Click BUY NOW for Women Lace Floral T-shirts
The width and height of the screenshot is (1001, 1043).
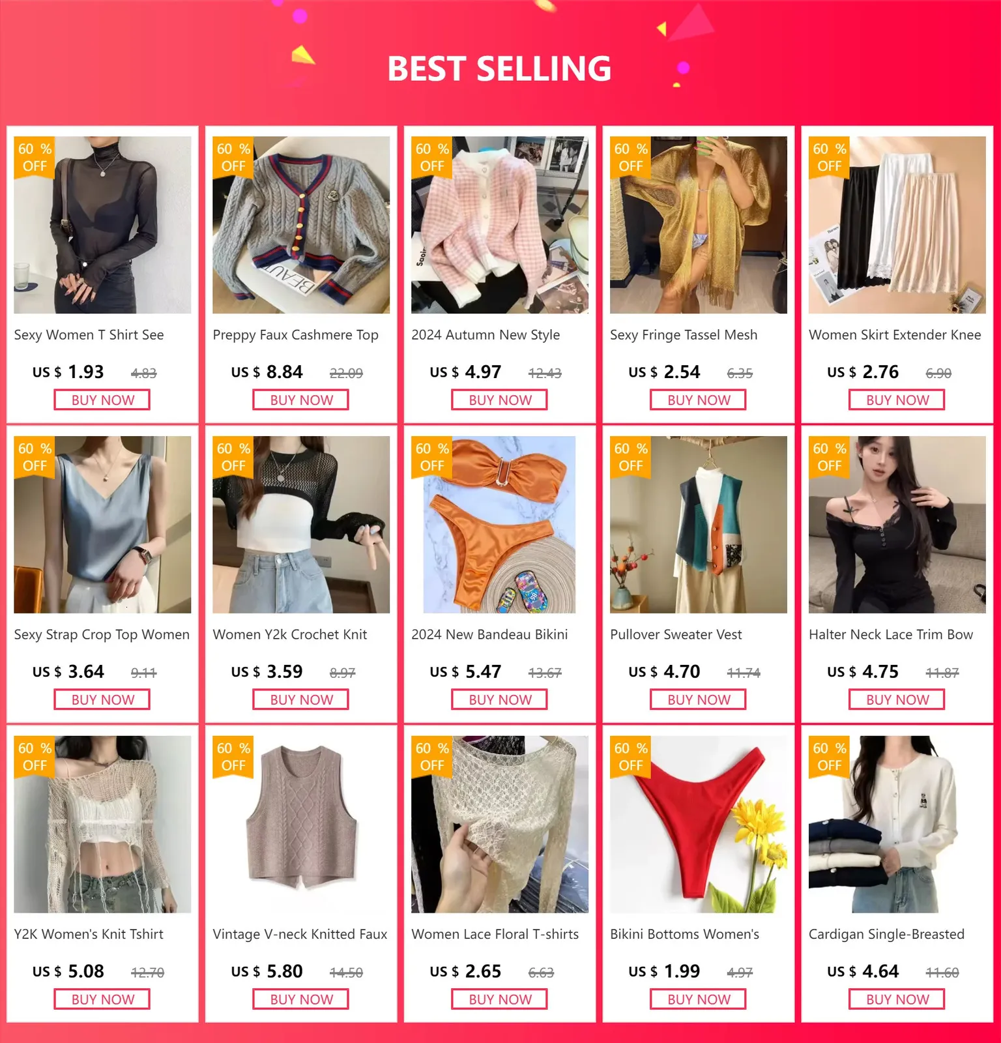tap(500, 999)
